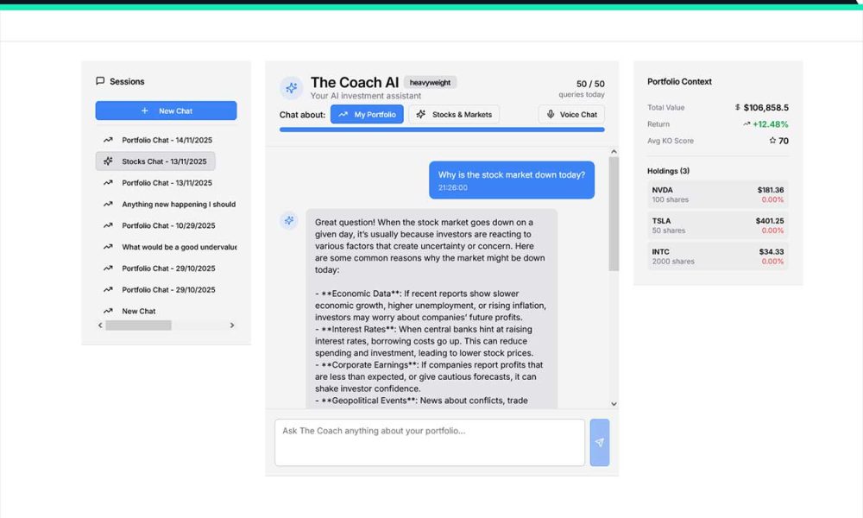The image size is (863, 518).
Task: Click the Sessions chat bubble icon
Action: [100, 81]
